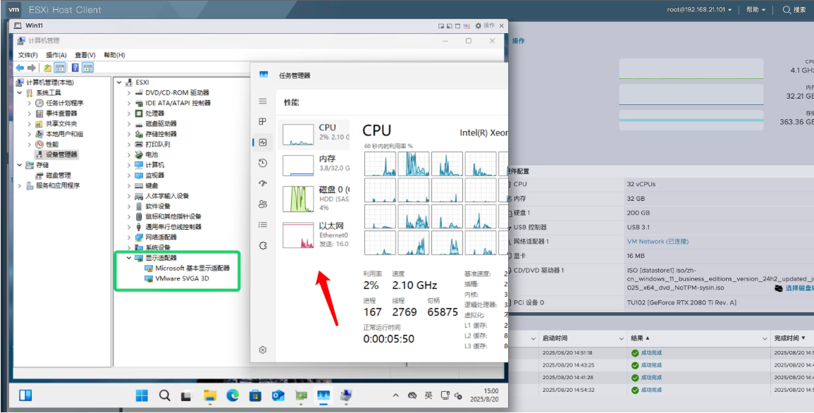Image resolution: width=814 pixels, height=413 pixels.
Task: Click the vm logo in ESXi header
Action: [14, 9]
